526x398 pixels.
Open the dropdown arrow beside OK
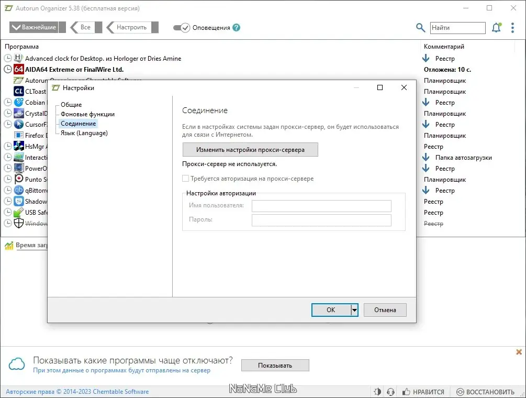[x=354, y=309]
